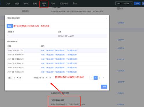
Task: Restore (恢复) the 09:23:38 version
Action: (43, 72)
